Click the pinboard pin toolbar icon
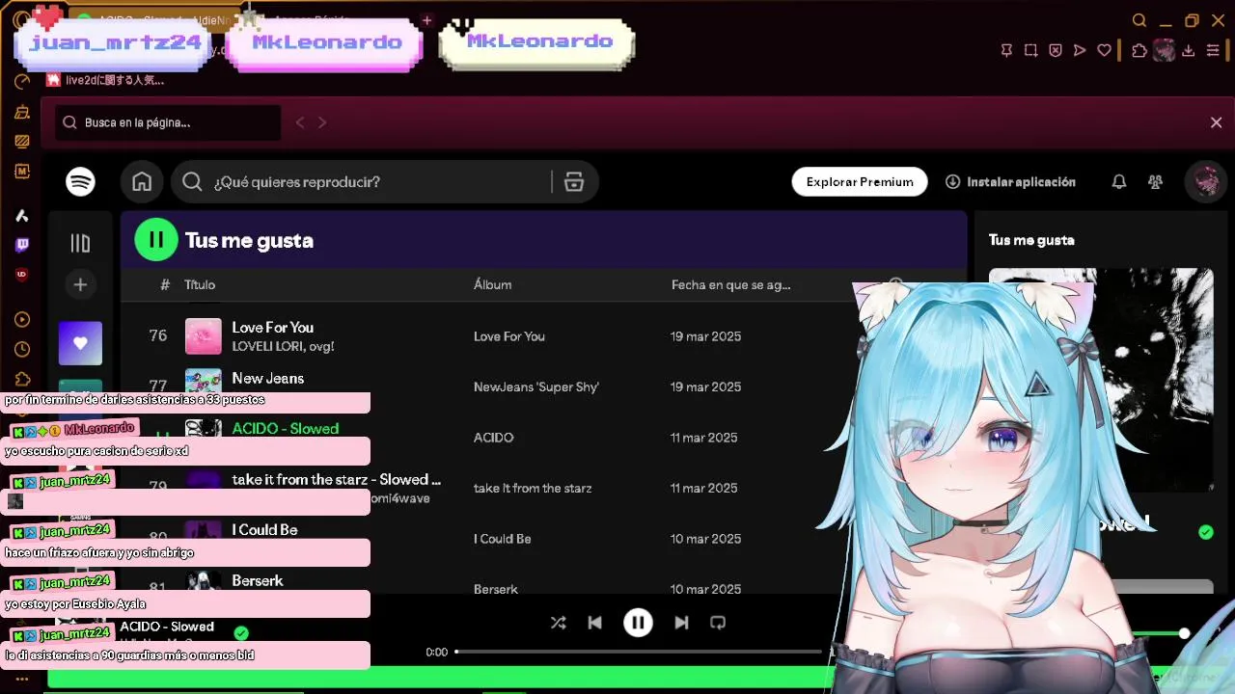This screenshot has width=1235, height=694. click(x=1006, y=50)
